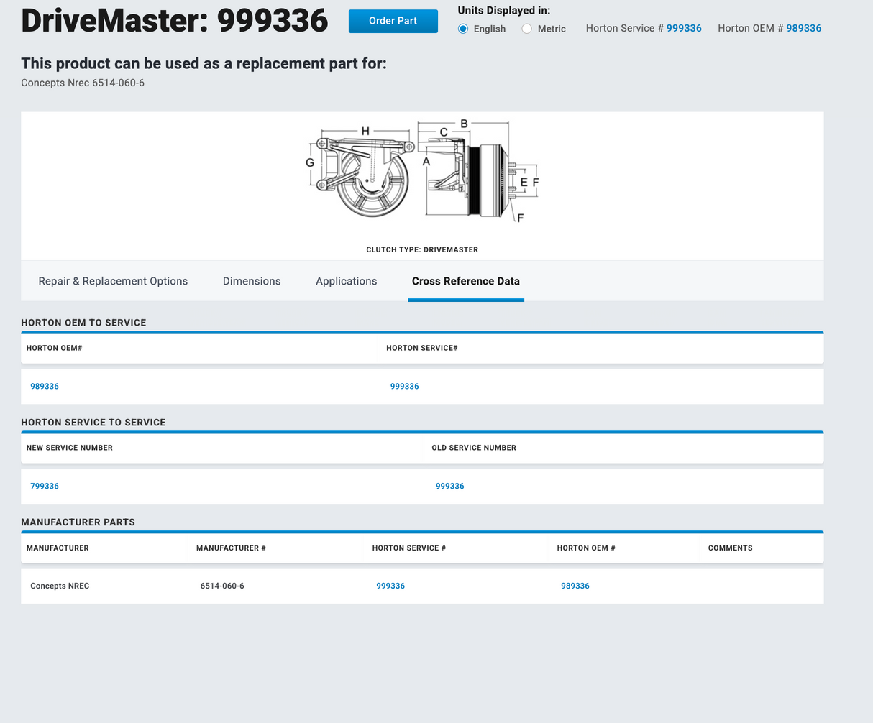Viewport: 873px width, 723px height.
Task: Open Horton Service # 999336 link in header
Action: 683,28
